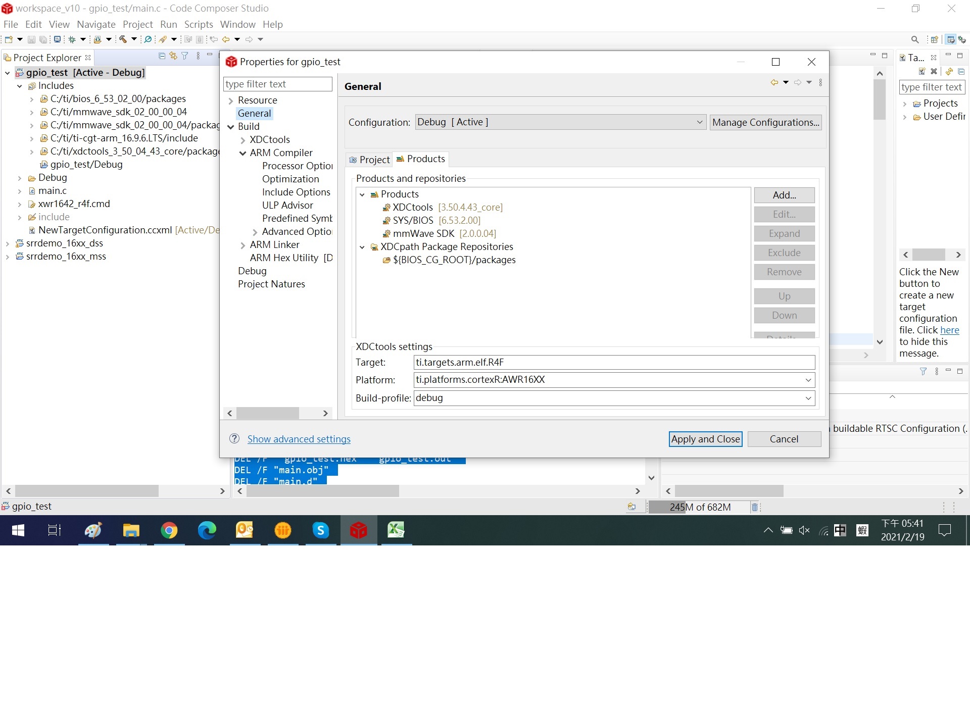
Task: Click the Flash/Load program toolbar icon
Action: tap(98, 39)
